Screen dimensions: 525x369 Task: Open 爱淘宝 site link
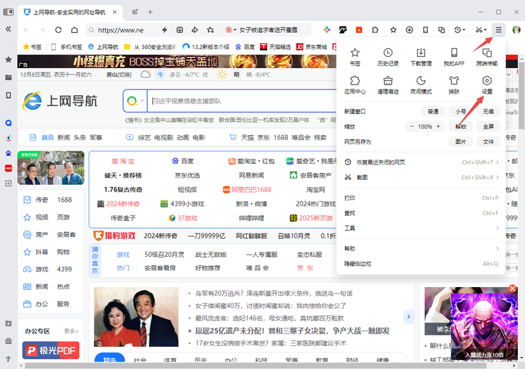click(x=123, y=161)
